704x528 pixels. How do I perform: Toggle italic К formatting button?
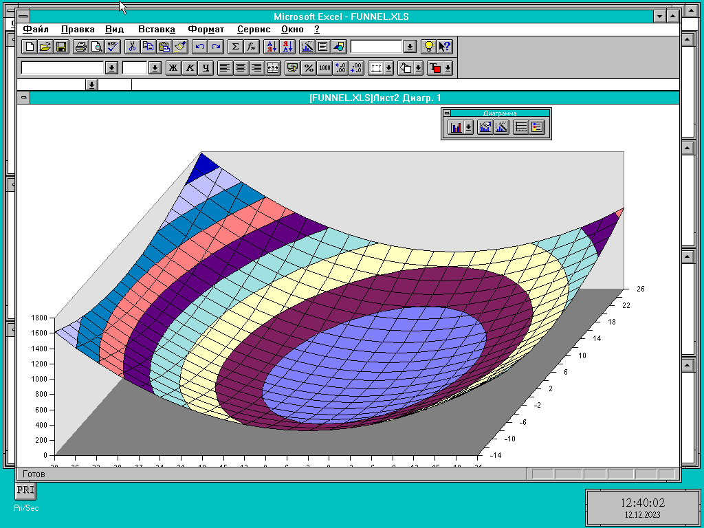click(x=190, y=68)
